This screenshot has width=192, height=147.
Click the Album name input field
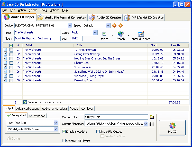(37, 38)
